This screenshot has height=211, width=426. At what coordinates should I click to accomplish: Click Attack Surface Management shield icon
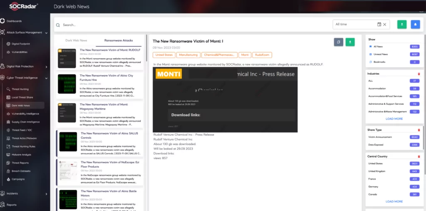pos(2,32)
